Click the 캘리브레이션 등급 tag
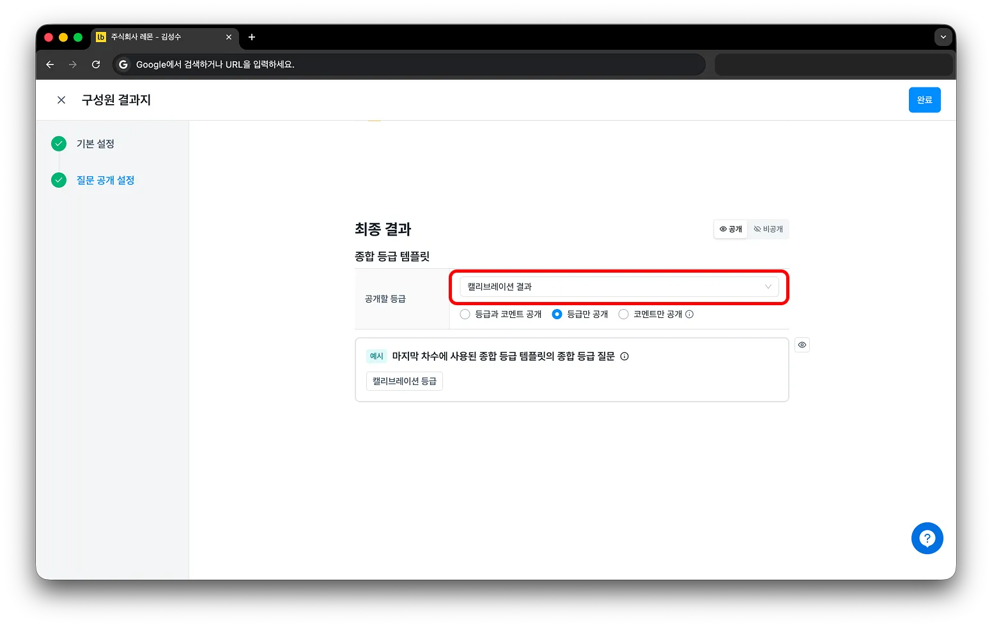Viewport: 992px width, 627px height. (405, 381)
